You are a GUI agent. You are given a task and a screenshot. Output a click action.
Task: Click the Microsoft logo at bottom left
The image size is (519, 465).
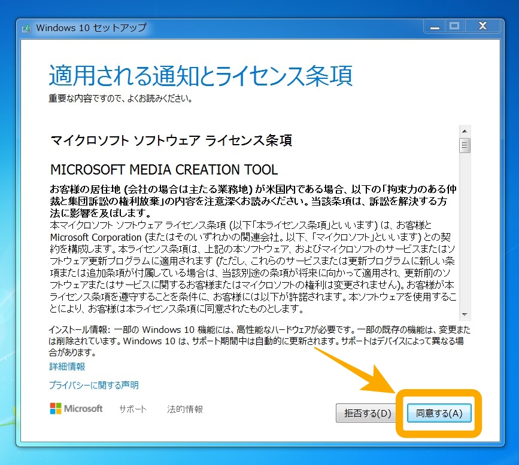pos(76,409)
